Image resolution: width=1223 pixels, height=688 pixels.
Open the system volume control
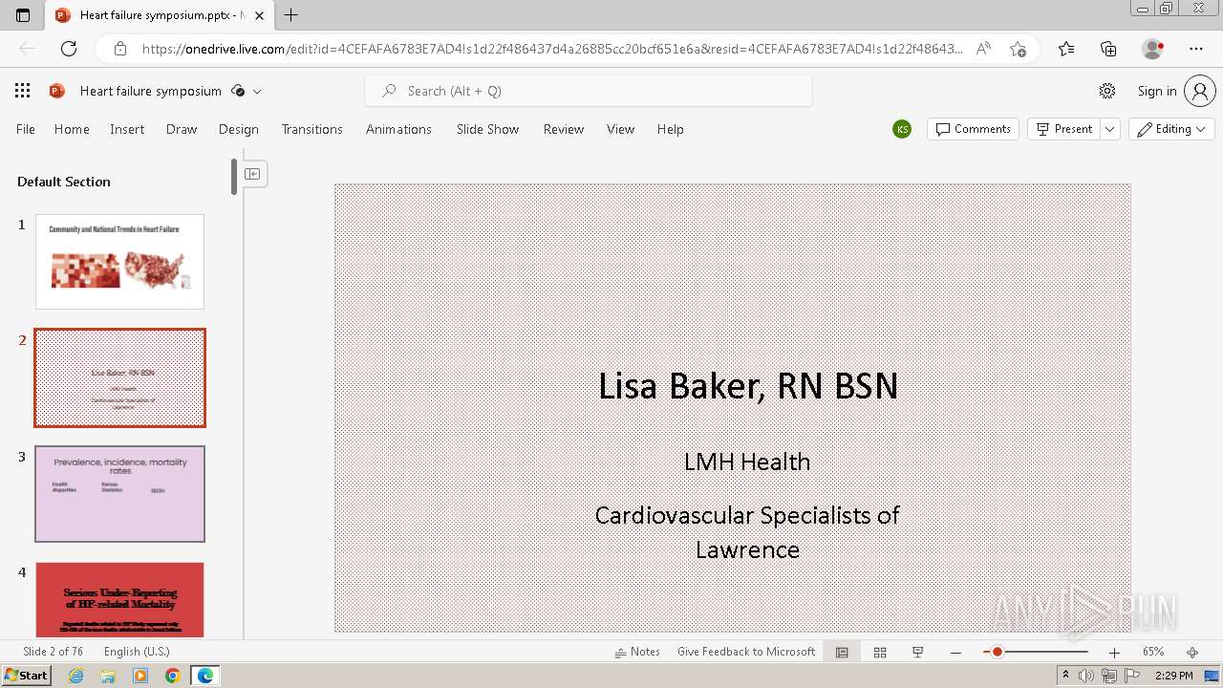click(x=1086, y=676)
